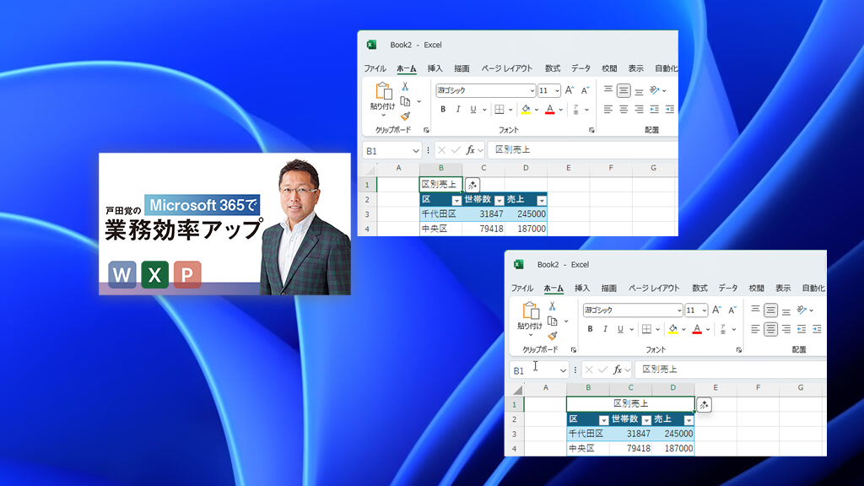The width and height of the screenshot is (864, 486).
Task: Click Decrease Indent in upper Excel window
Action: [654, 109]
